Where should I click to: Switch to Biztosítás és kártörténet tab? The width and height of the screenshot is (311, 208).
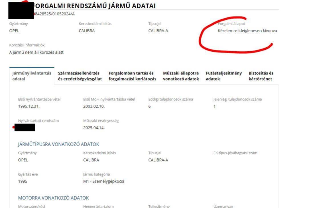click(x=261, y=76)
